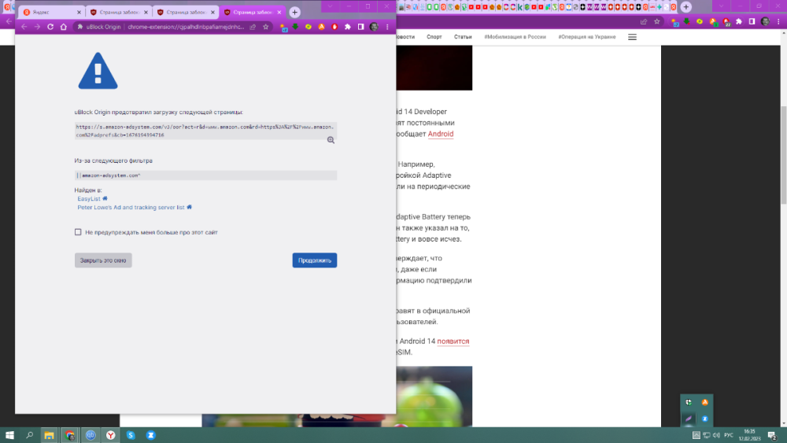Go forward in the uBlock window

tap(37, 27)
